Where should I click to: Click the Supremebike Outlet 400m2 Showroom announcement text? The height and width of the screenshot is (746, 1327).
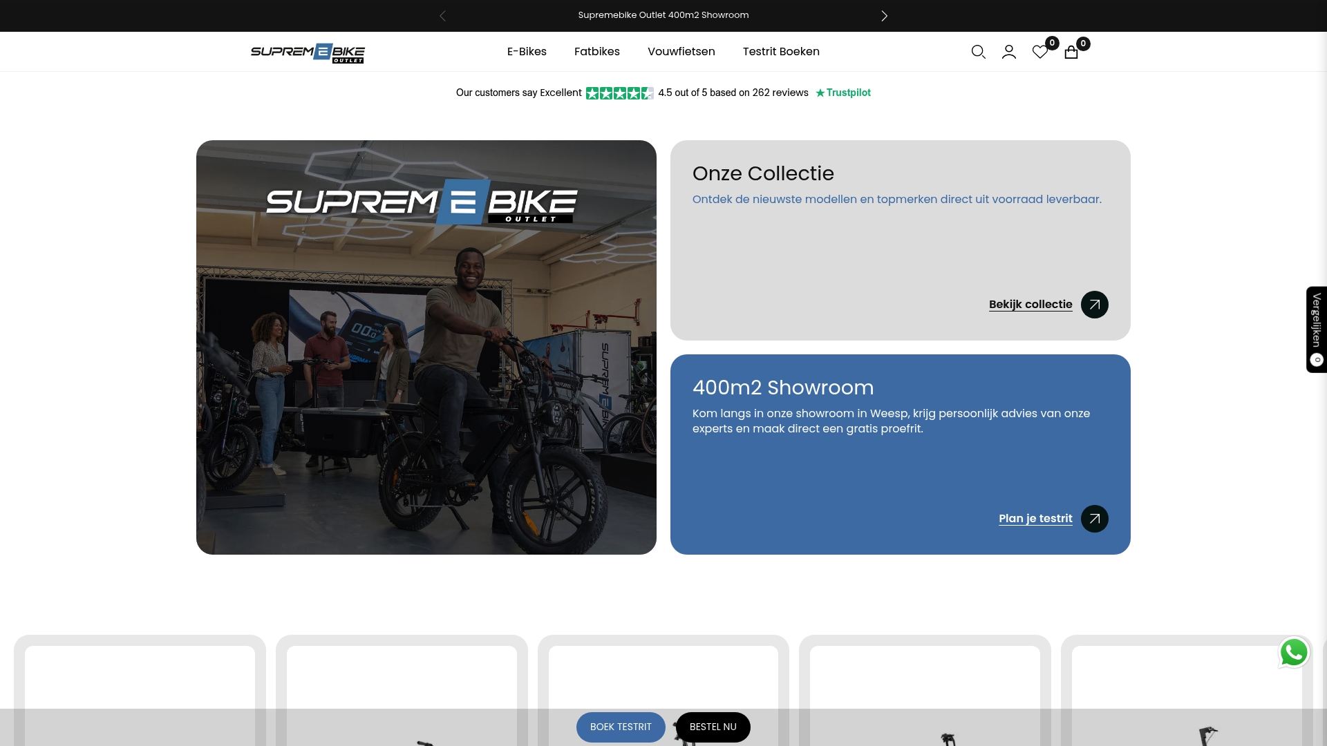coord(663,15)
